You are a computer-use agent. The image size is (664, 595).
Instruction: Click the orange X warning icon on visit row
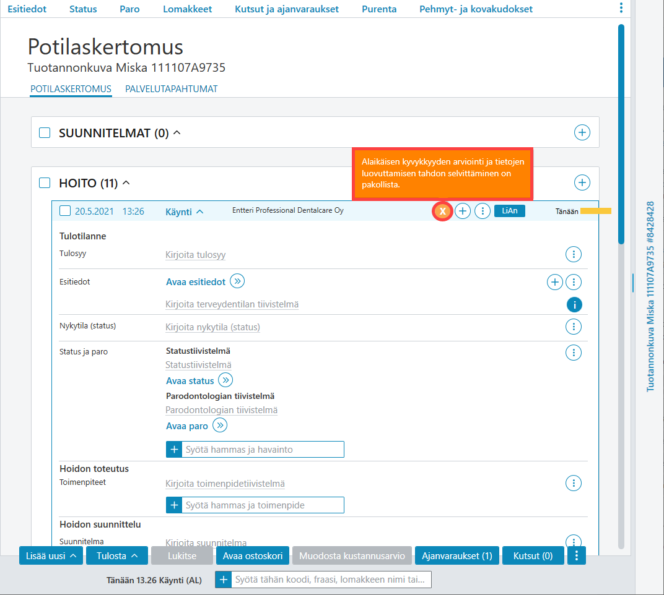(x=442, y=211)
